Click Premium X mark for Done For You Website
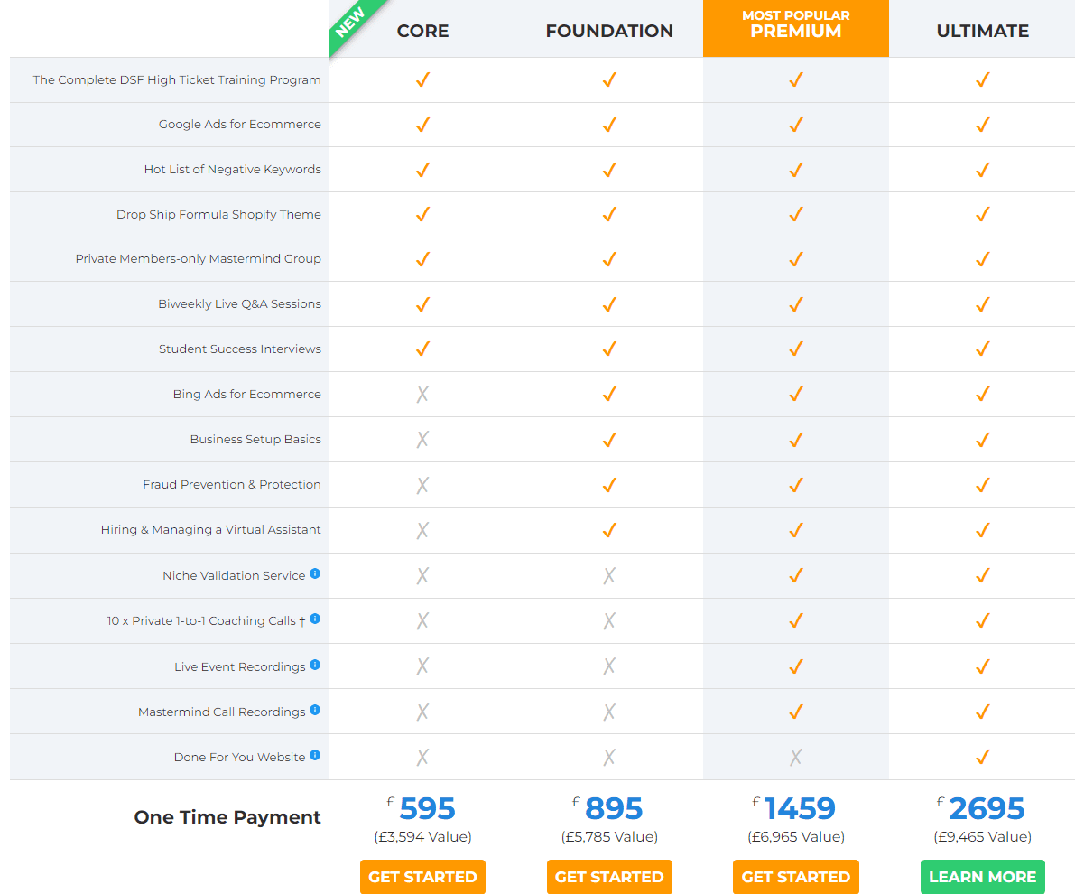The image size is (1075, 894). (795, 758)
